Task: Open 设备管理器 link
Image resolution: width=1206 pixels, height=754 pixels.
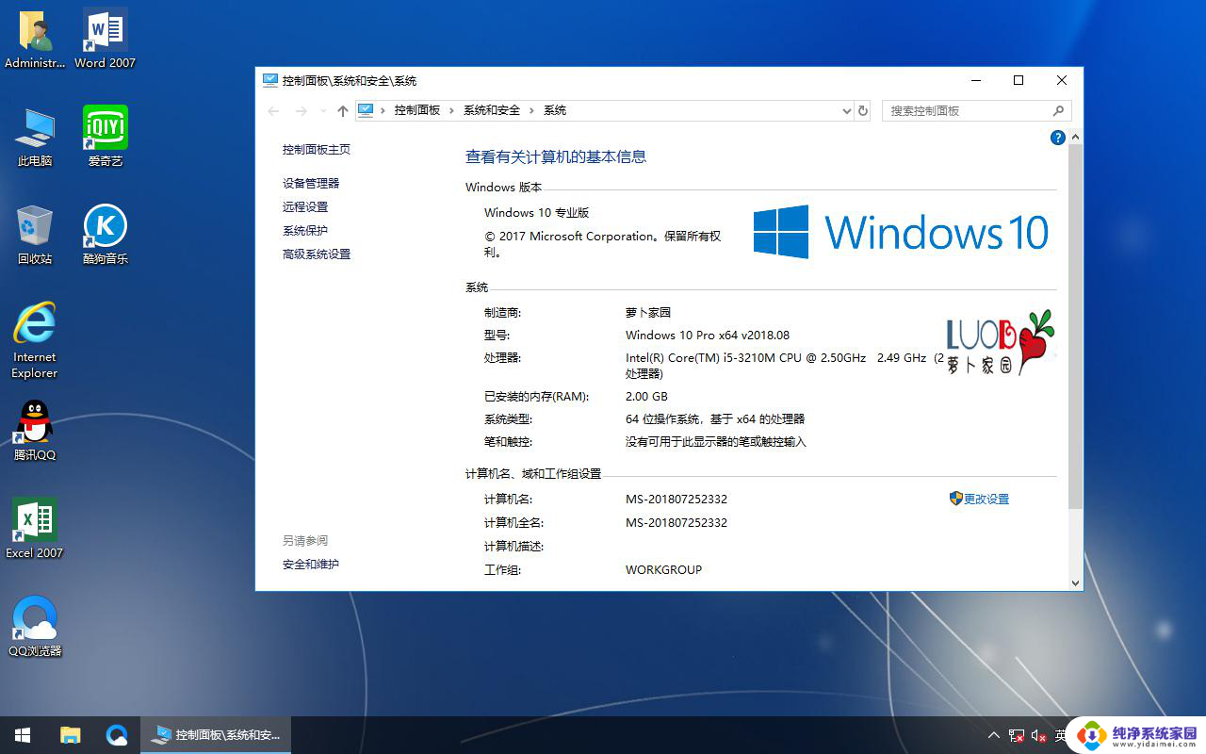Action: pos(311,184)
